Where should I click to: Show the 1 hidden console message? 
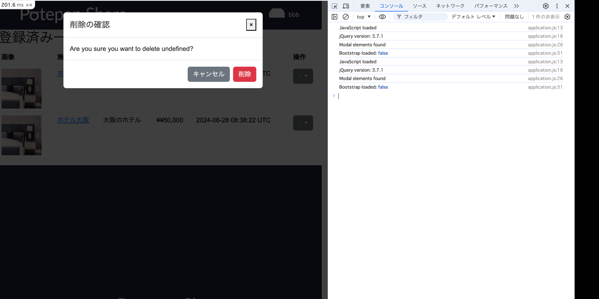pos(547,16)
